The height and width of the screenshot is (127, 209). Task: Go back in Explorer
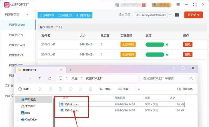point(20,78)
